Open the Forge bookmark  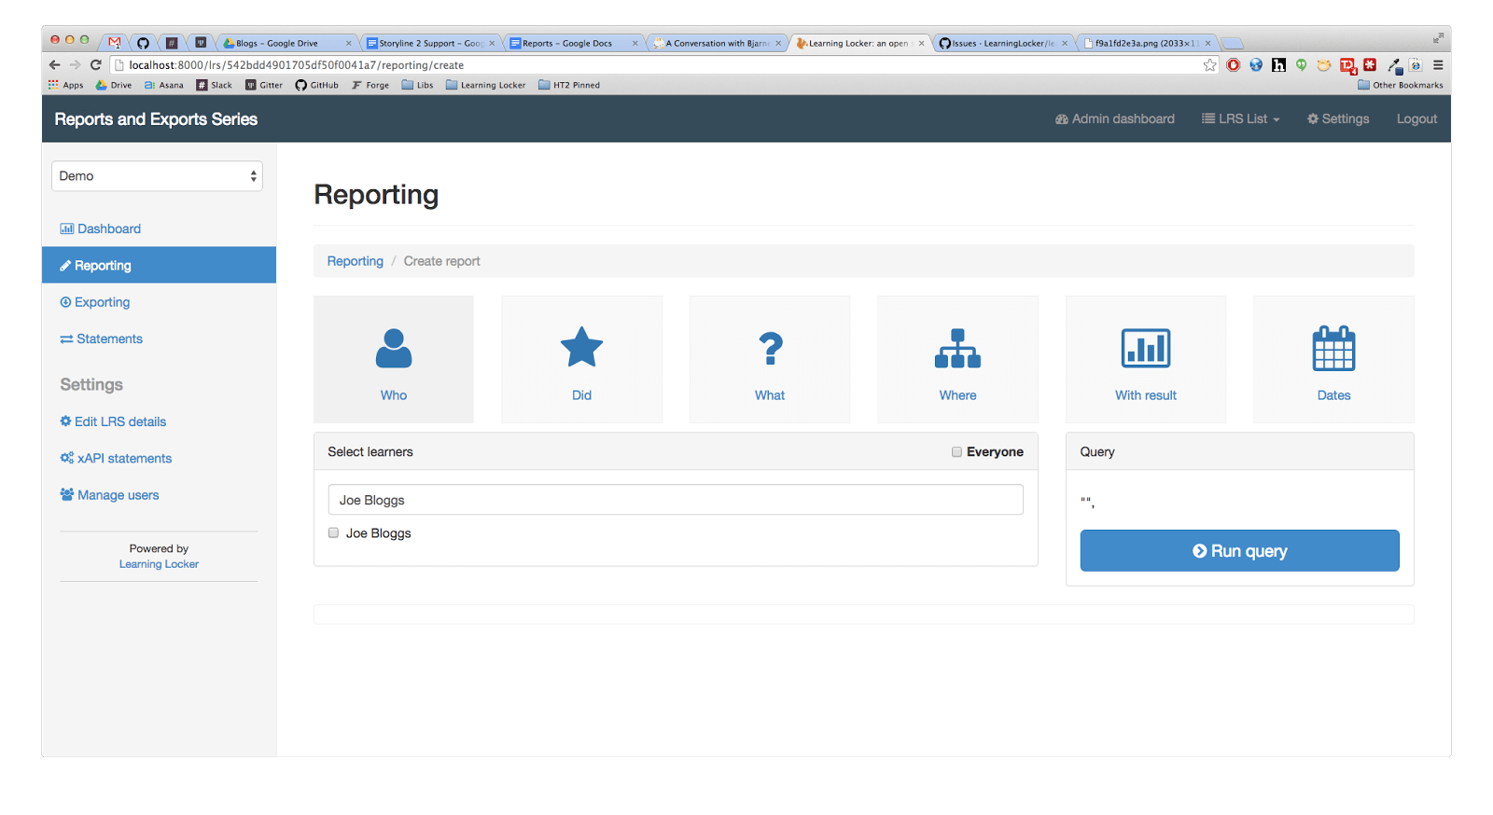click(370, 85)
